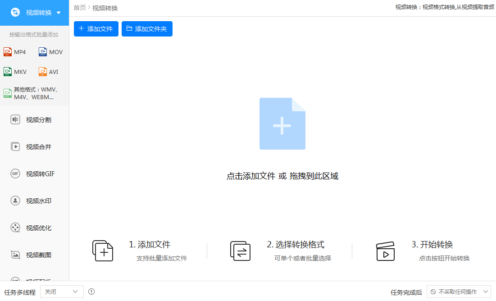Go to 首页 in breadcrumb
The width and height of the screenshot is (496, 301).
[80, 8]
